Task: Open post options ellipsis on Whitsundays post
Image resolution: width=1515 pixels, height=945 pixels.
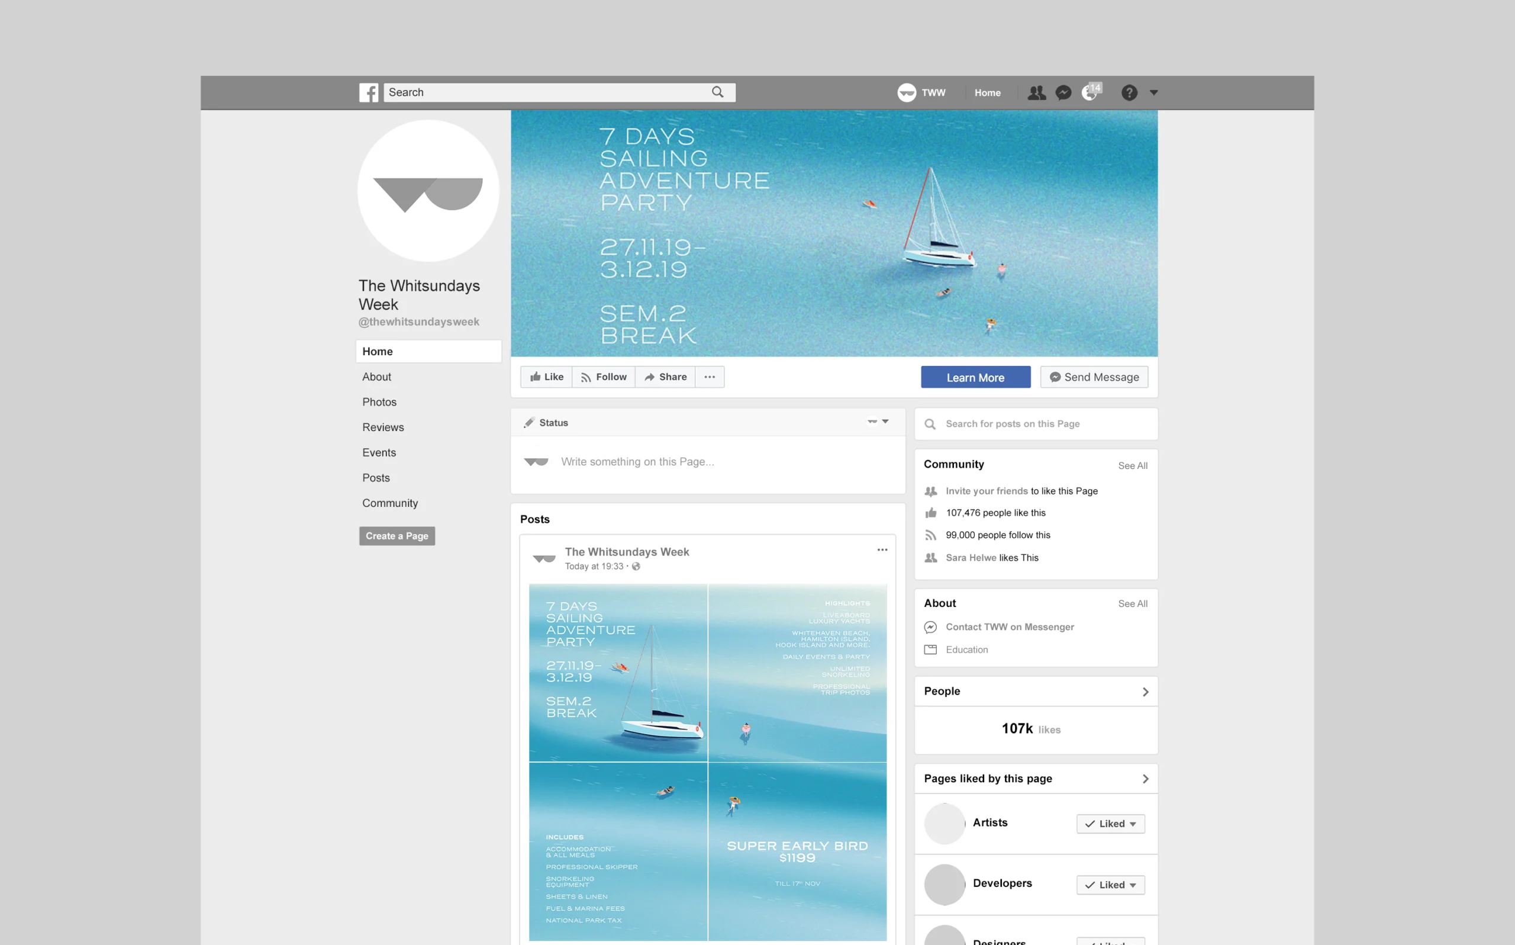Action: tap(882, 550)
